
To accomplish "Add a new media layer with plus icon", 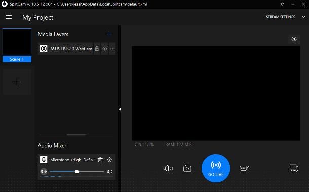I will click(x=109, y=34).
